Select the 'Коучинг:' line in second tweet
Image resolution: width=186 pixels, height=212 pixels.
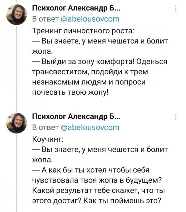pos(47,138)
